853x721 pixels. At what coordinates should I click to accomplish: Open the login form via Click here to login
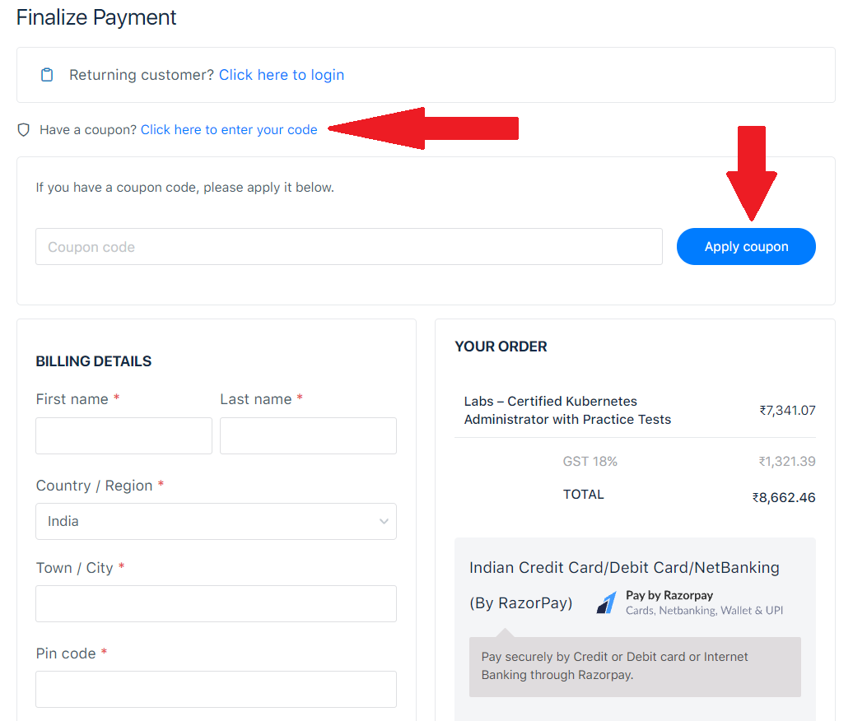coord(282,74)
